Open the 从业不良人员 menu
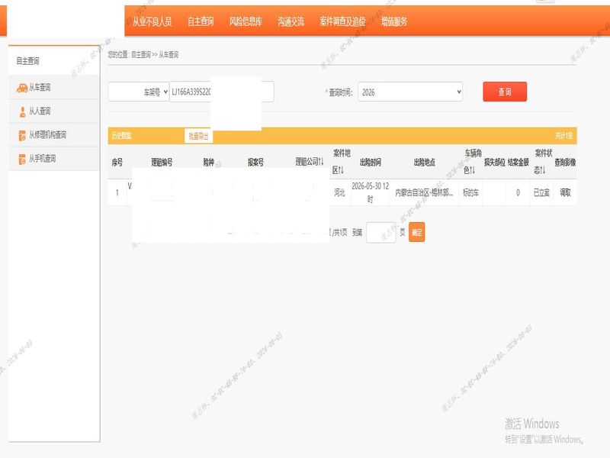610x458 pixels. (x=152, y=21)
